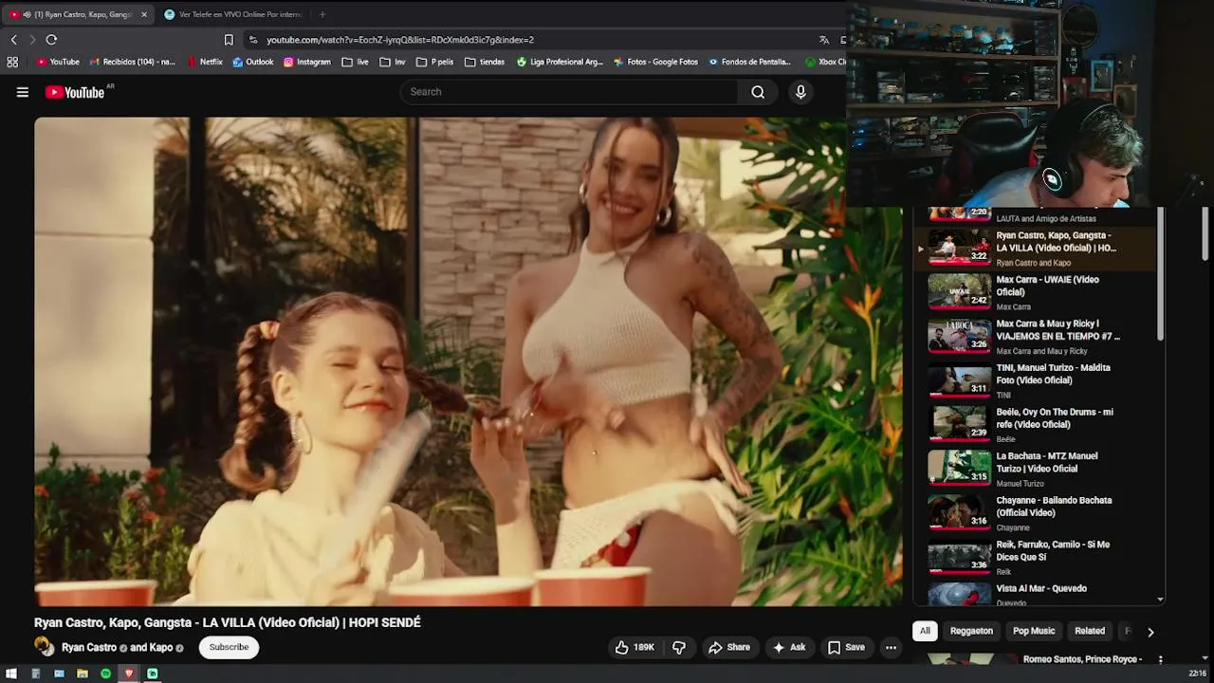The image size is (1214, 683).
Task: Save the video to a playlist
Action: [x=846, y=647]
